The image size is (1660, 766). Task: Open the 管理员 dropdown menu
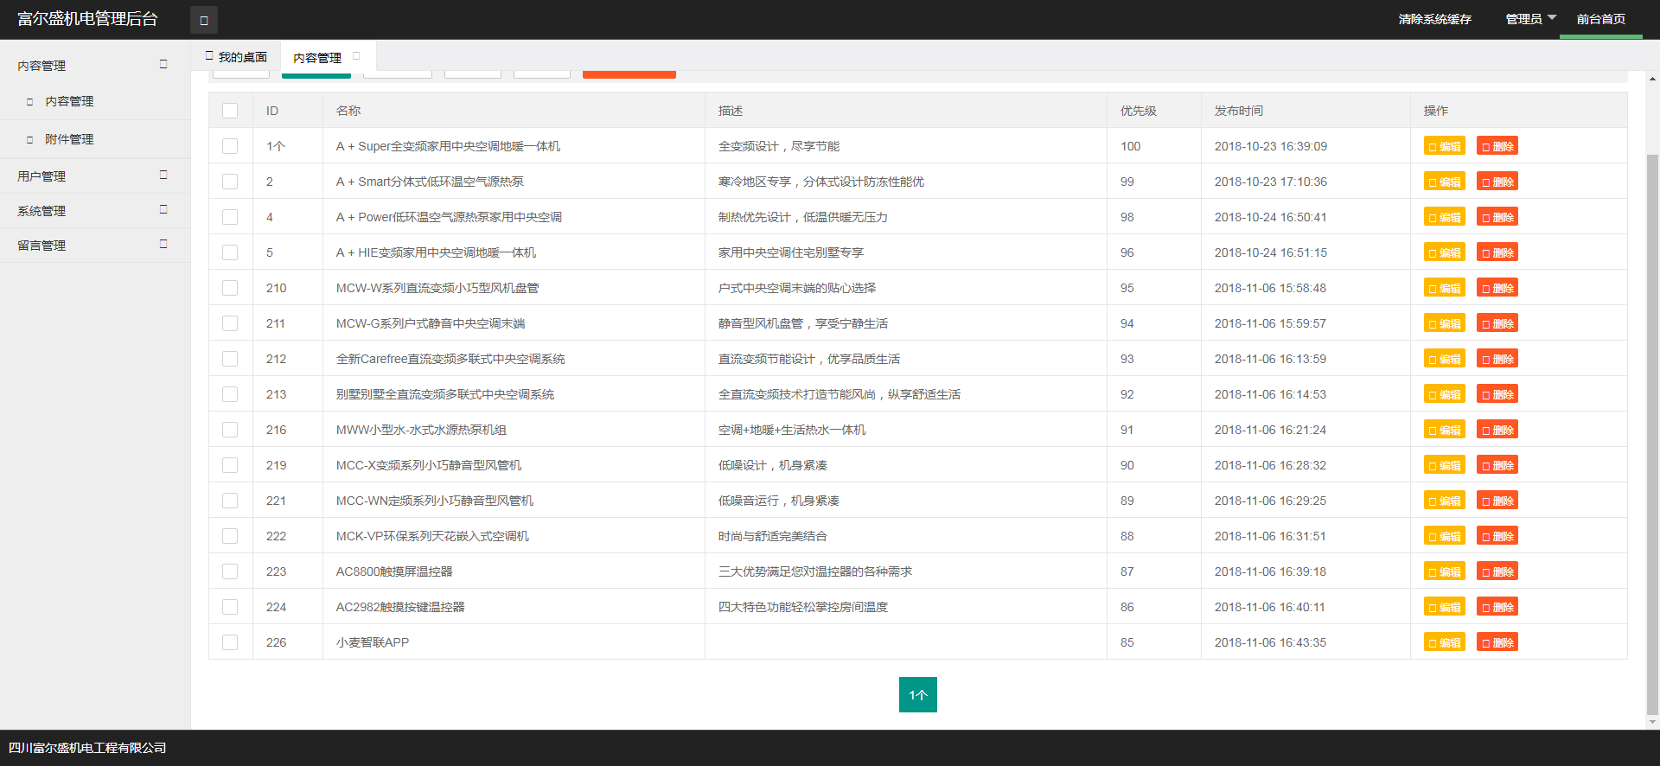pos(1529,19)
